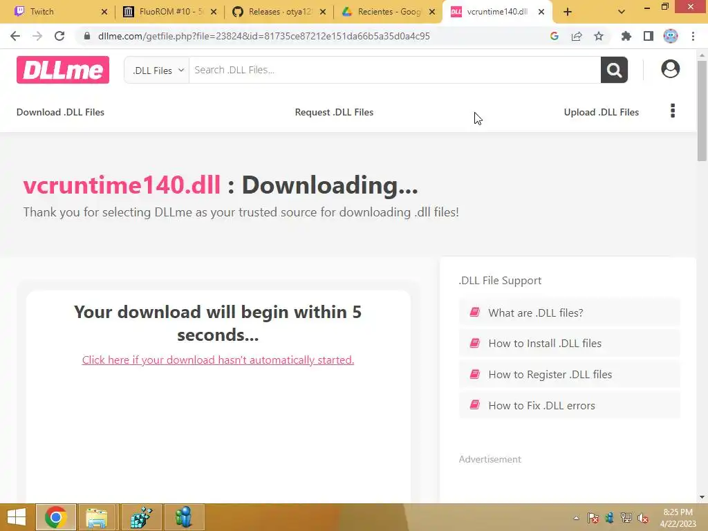The height and width of the screenshot is (531, 708).
Task: Expand the tab search chevron
Action: (x=622, y=12)
